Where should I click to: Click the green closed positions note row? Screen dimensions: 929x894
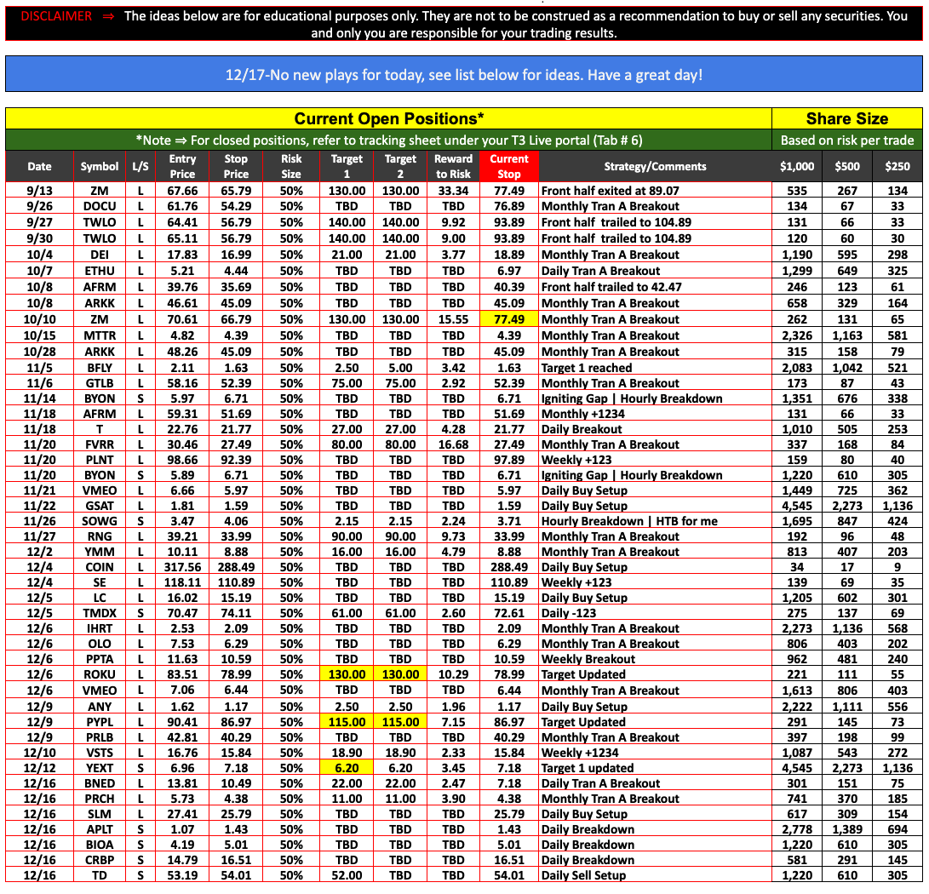[388, 140]
